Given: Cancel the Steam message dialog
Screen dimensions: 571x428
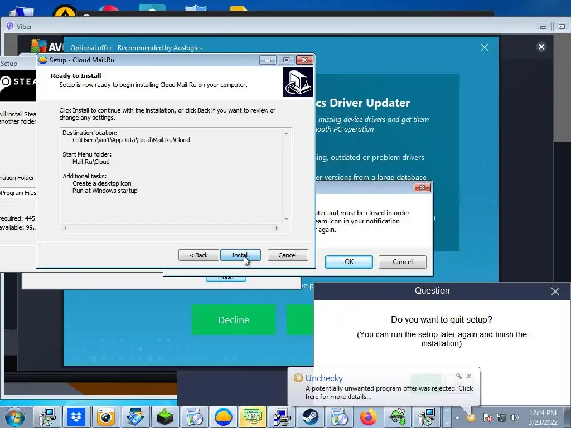Looking at the screenshot, I should coord(403,262).
